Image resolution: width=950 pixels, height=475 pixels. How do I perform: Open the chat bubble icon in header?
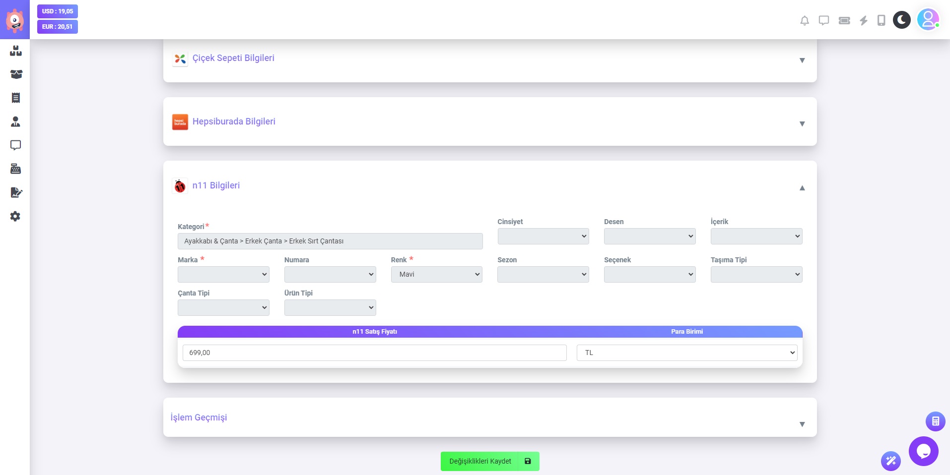(824, 20)
